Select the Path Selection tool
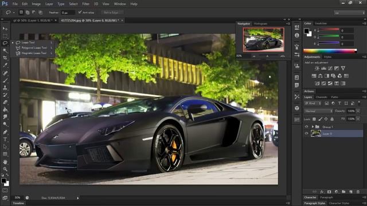 (5, 146)
